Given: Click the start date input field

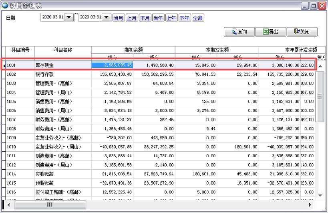Looking at the screenshot, I should pyautogui.click(x=52, y=18).
